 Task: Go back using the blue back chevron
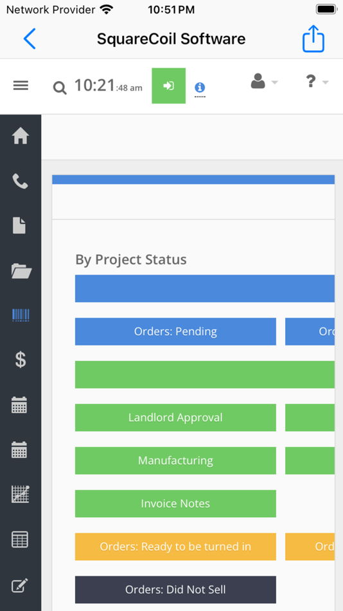[x=30, y=39]
